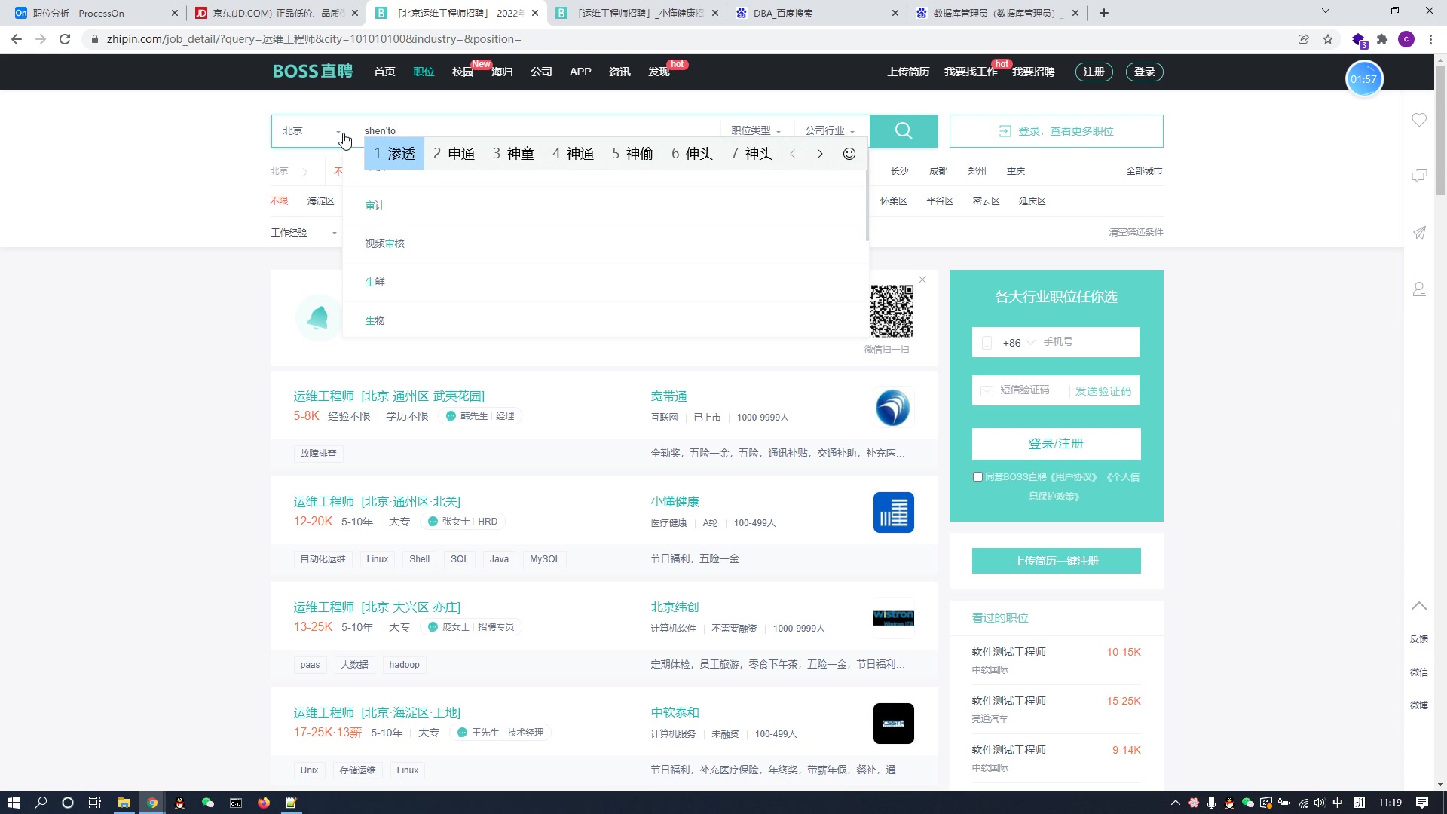This screenshot has width=1447, height=814.
Task: Open the emoji picker in IME bar
Action: tap(849, 154)
